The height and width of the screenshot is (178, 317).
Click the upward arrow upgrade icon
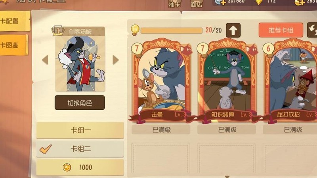(x=233, y=30)
